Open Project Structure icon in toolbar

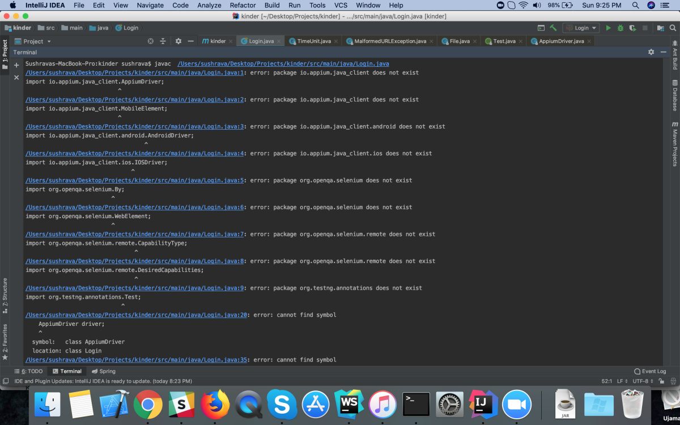[x=660, y=28]
